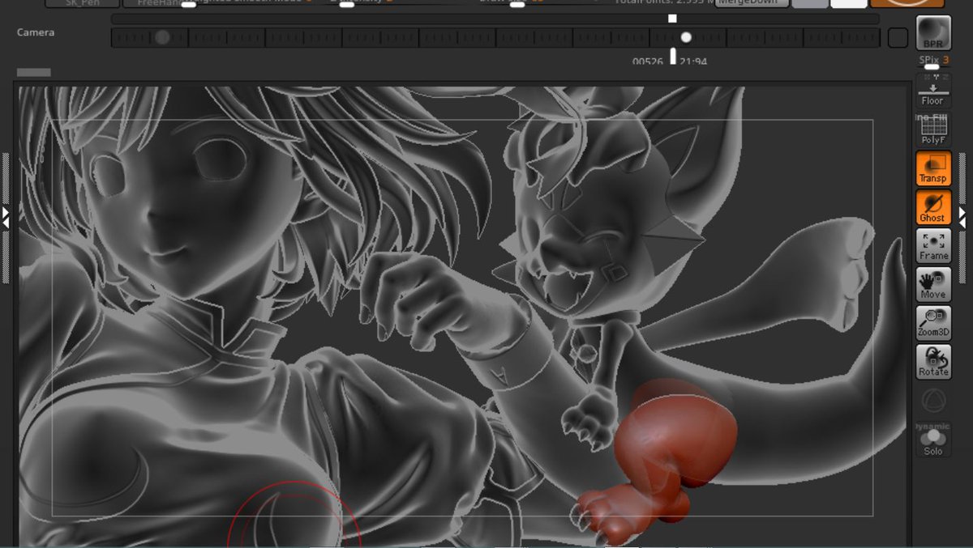Viewport: 973px width, 548px height.
Task: Click the dimmed circled-triangle icon below Rotate
Action: (933, 400)
